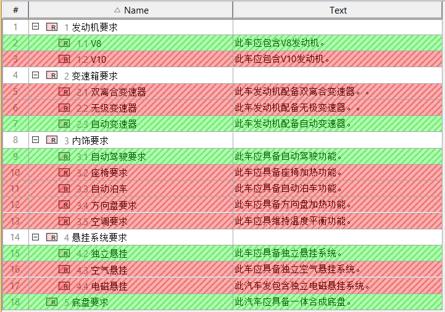
Task: Click the text cell 此车应具维持温度平衡功能
Action: pyautogui.click(x=297, y=221)
